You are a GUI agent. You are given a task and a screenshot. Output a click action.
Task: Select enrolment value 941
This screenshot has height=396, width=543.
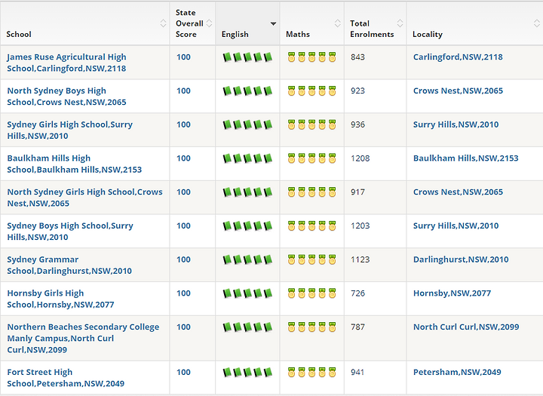tap(357, 372)
